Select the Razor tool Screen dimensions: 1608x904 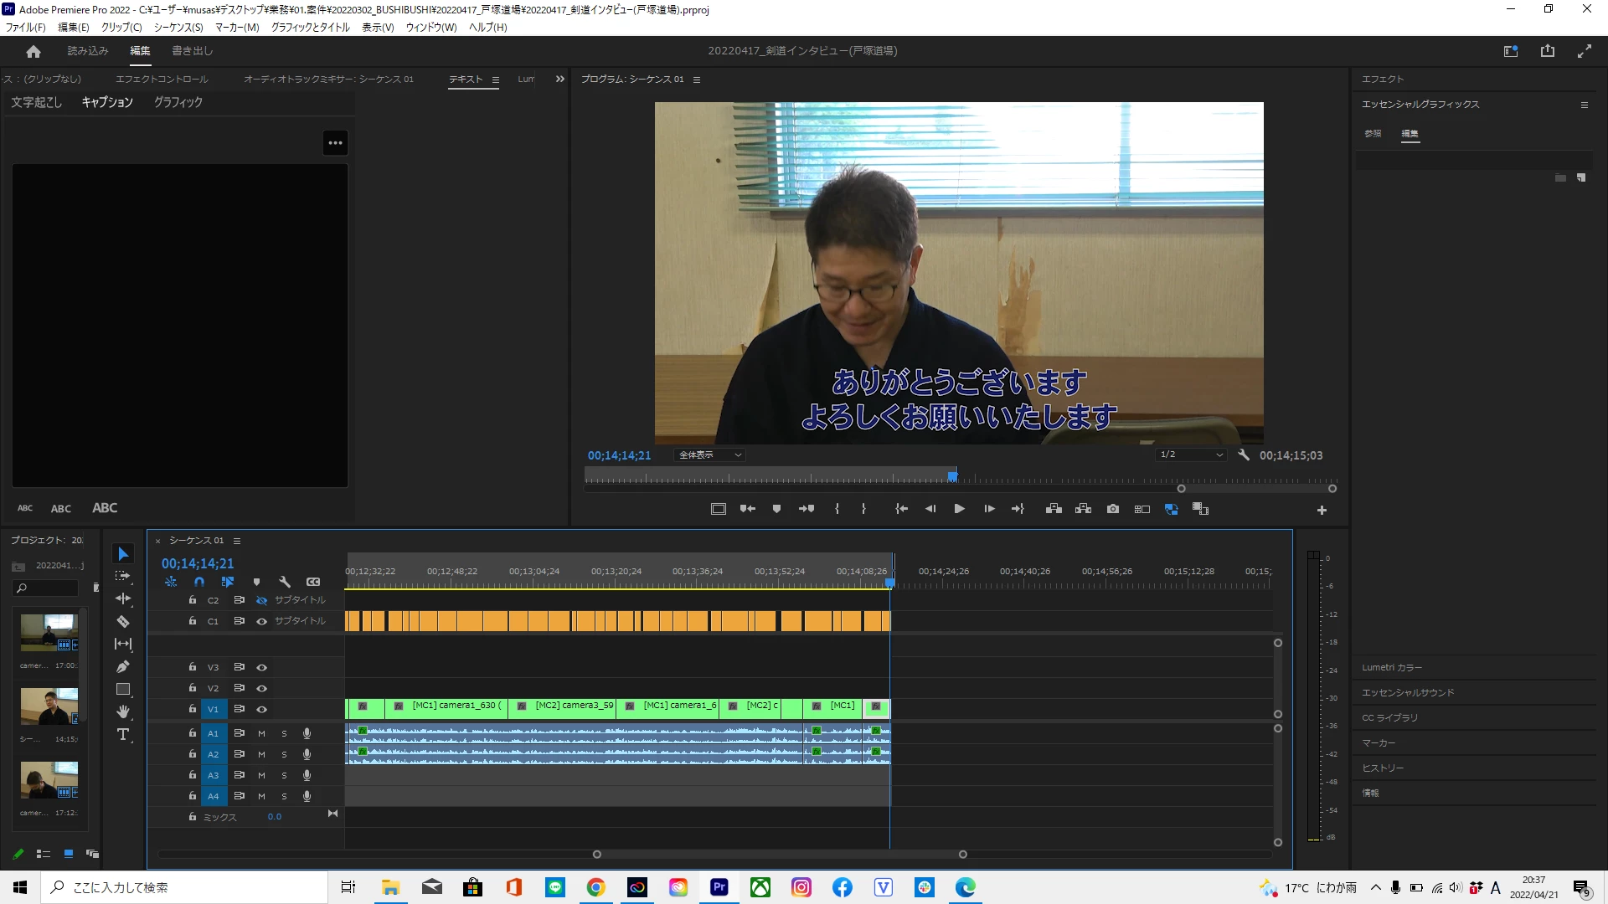(x=123, y=621)
